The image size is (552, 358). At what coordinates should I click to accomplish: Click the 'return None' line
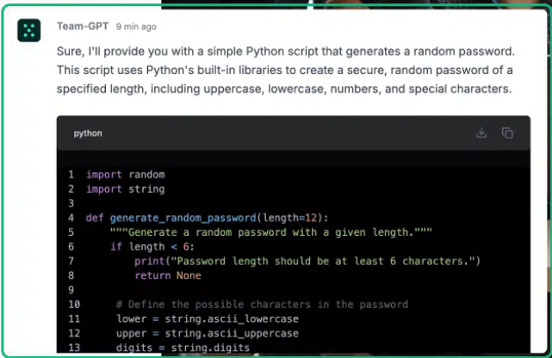(168, 275)
